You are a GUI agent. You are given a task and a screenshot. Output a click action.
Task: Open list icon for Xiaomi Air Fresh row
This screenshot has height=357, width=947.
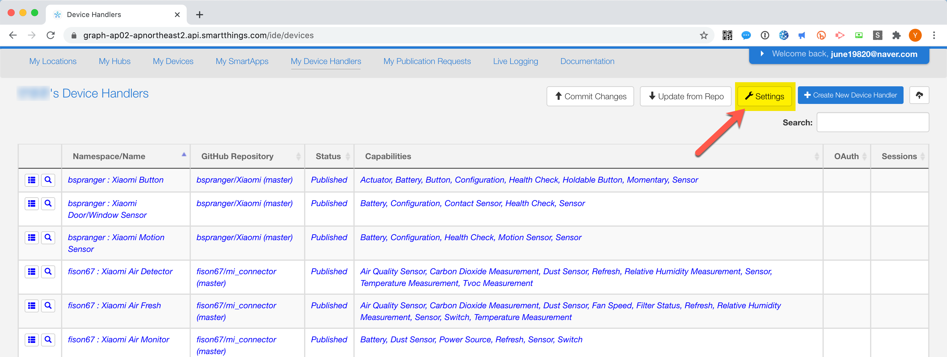pos(32,306)
